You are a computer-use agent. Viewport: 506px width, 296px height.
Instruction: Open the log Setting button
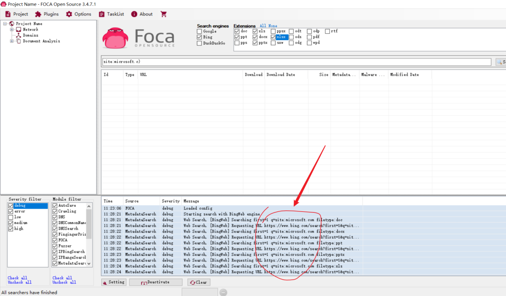click(x=113, y=282)
